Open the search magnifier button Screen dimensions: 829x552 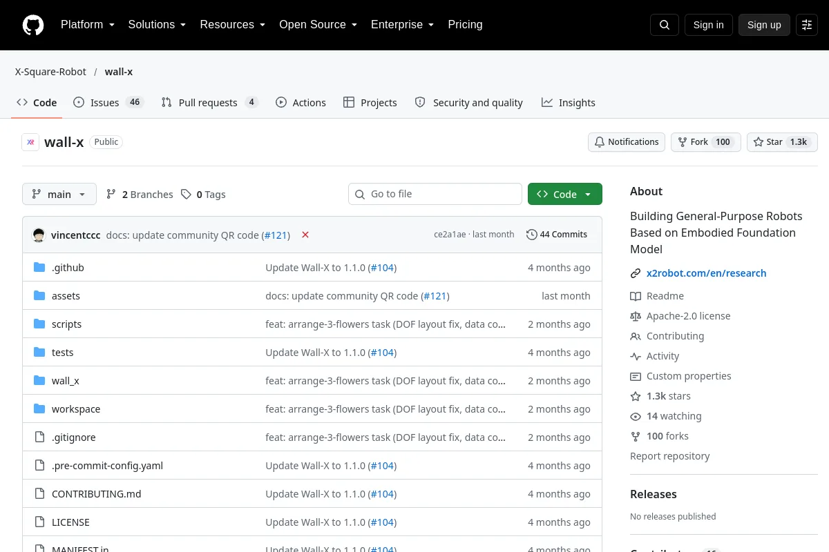pos(665,25)
